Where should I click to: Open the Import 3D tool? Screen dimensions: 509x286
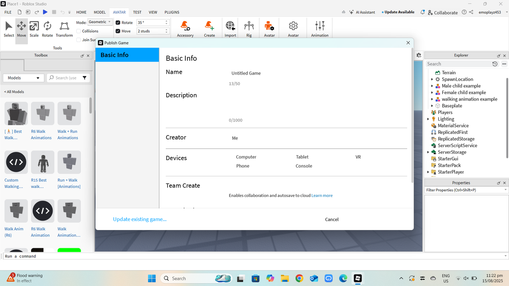click(230, 29)
